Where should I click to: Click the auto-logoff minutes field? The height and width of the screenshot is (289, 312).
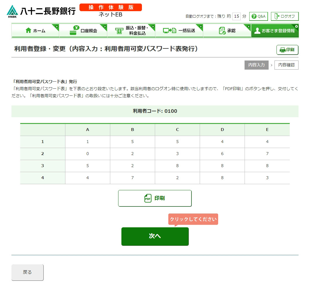236,16
